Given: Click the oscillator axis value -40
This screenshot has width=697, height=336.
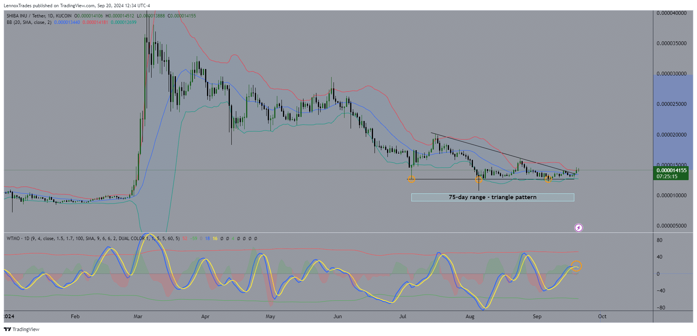Looking at the screenshot, I should 661,290.
